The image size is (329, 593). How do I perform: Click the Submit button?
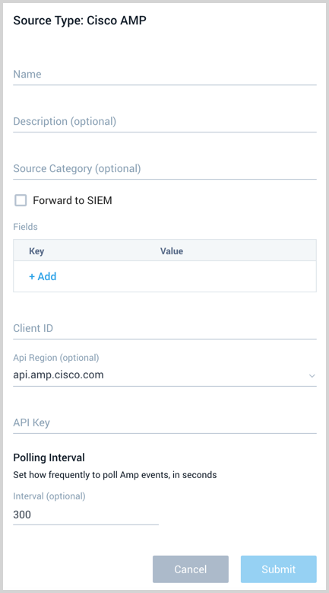coord(278,569)
